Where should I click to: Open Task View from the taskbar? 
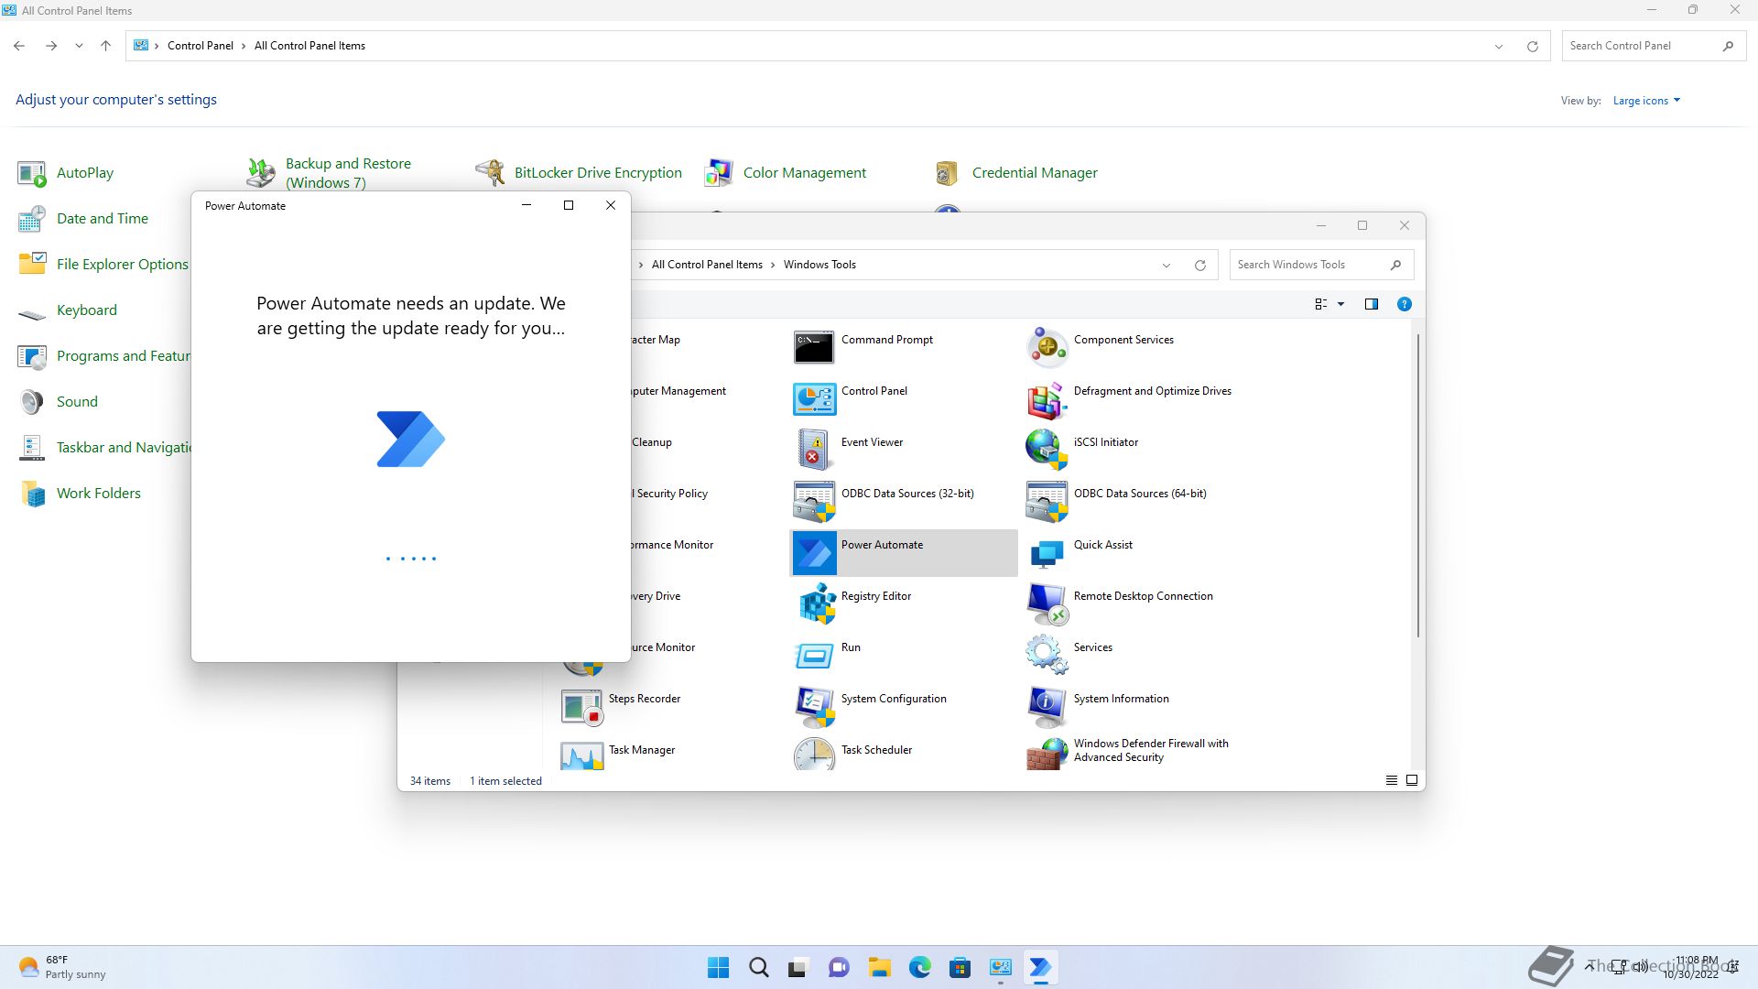click(798, 967)
